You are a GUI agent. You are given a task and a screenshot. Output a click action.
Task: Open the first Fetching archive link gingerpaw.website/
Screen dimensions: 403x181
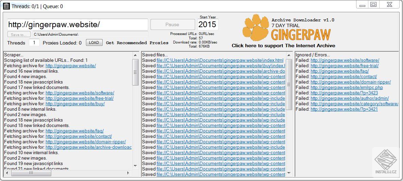[71, 66]
